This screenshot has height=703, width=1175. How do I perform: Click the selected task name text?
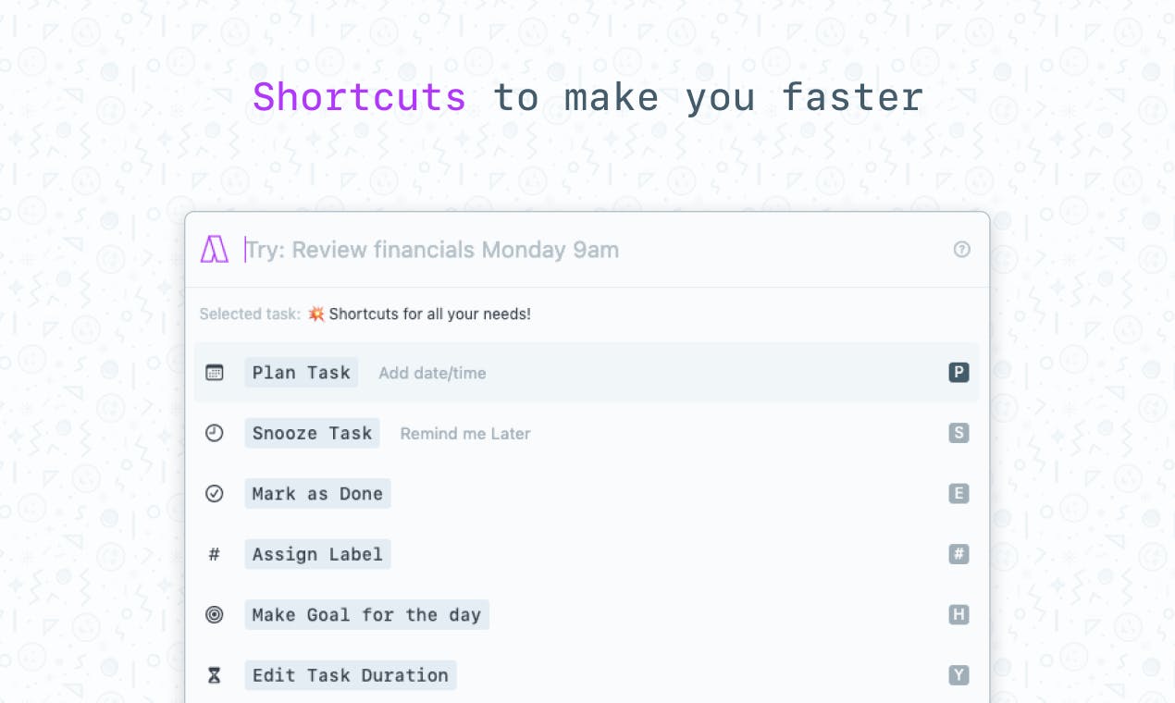click(429, 314)
